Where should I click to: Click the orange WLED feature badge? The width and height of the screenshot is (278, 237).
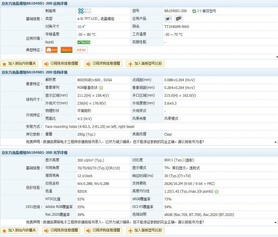pos(52,50)
